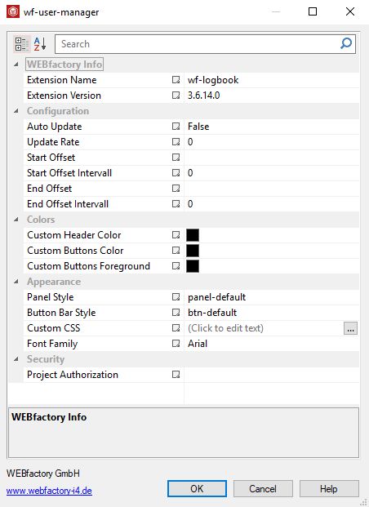The image size is (369, 507).
Task: Open the Custom Header Color swatch
Action: [193, 235]
